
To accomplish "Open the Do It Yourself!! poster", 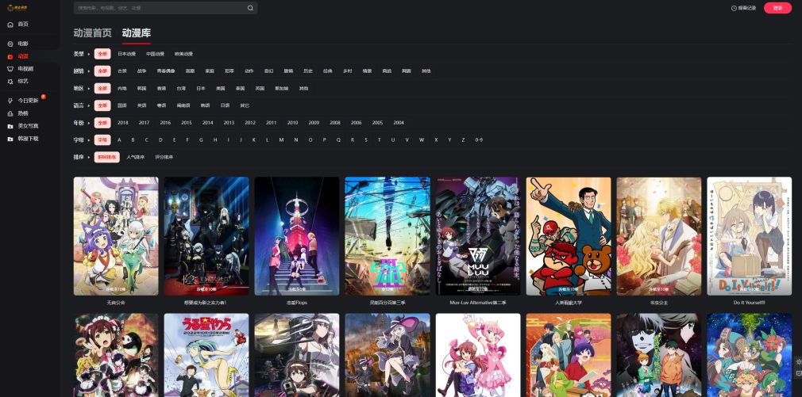I will [750, 236].
